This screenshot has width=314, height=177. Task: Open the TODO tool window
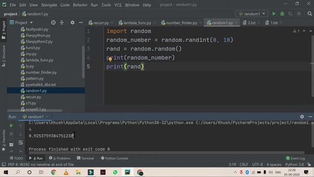tap(16, 158)
